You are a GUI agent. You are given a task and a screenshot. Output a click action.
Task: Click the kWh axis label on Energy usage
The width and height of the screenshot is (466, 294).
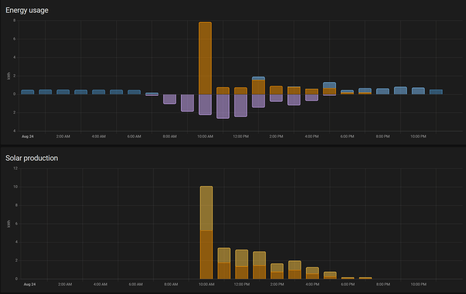pos(9,76)
